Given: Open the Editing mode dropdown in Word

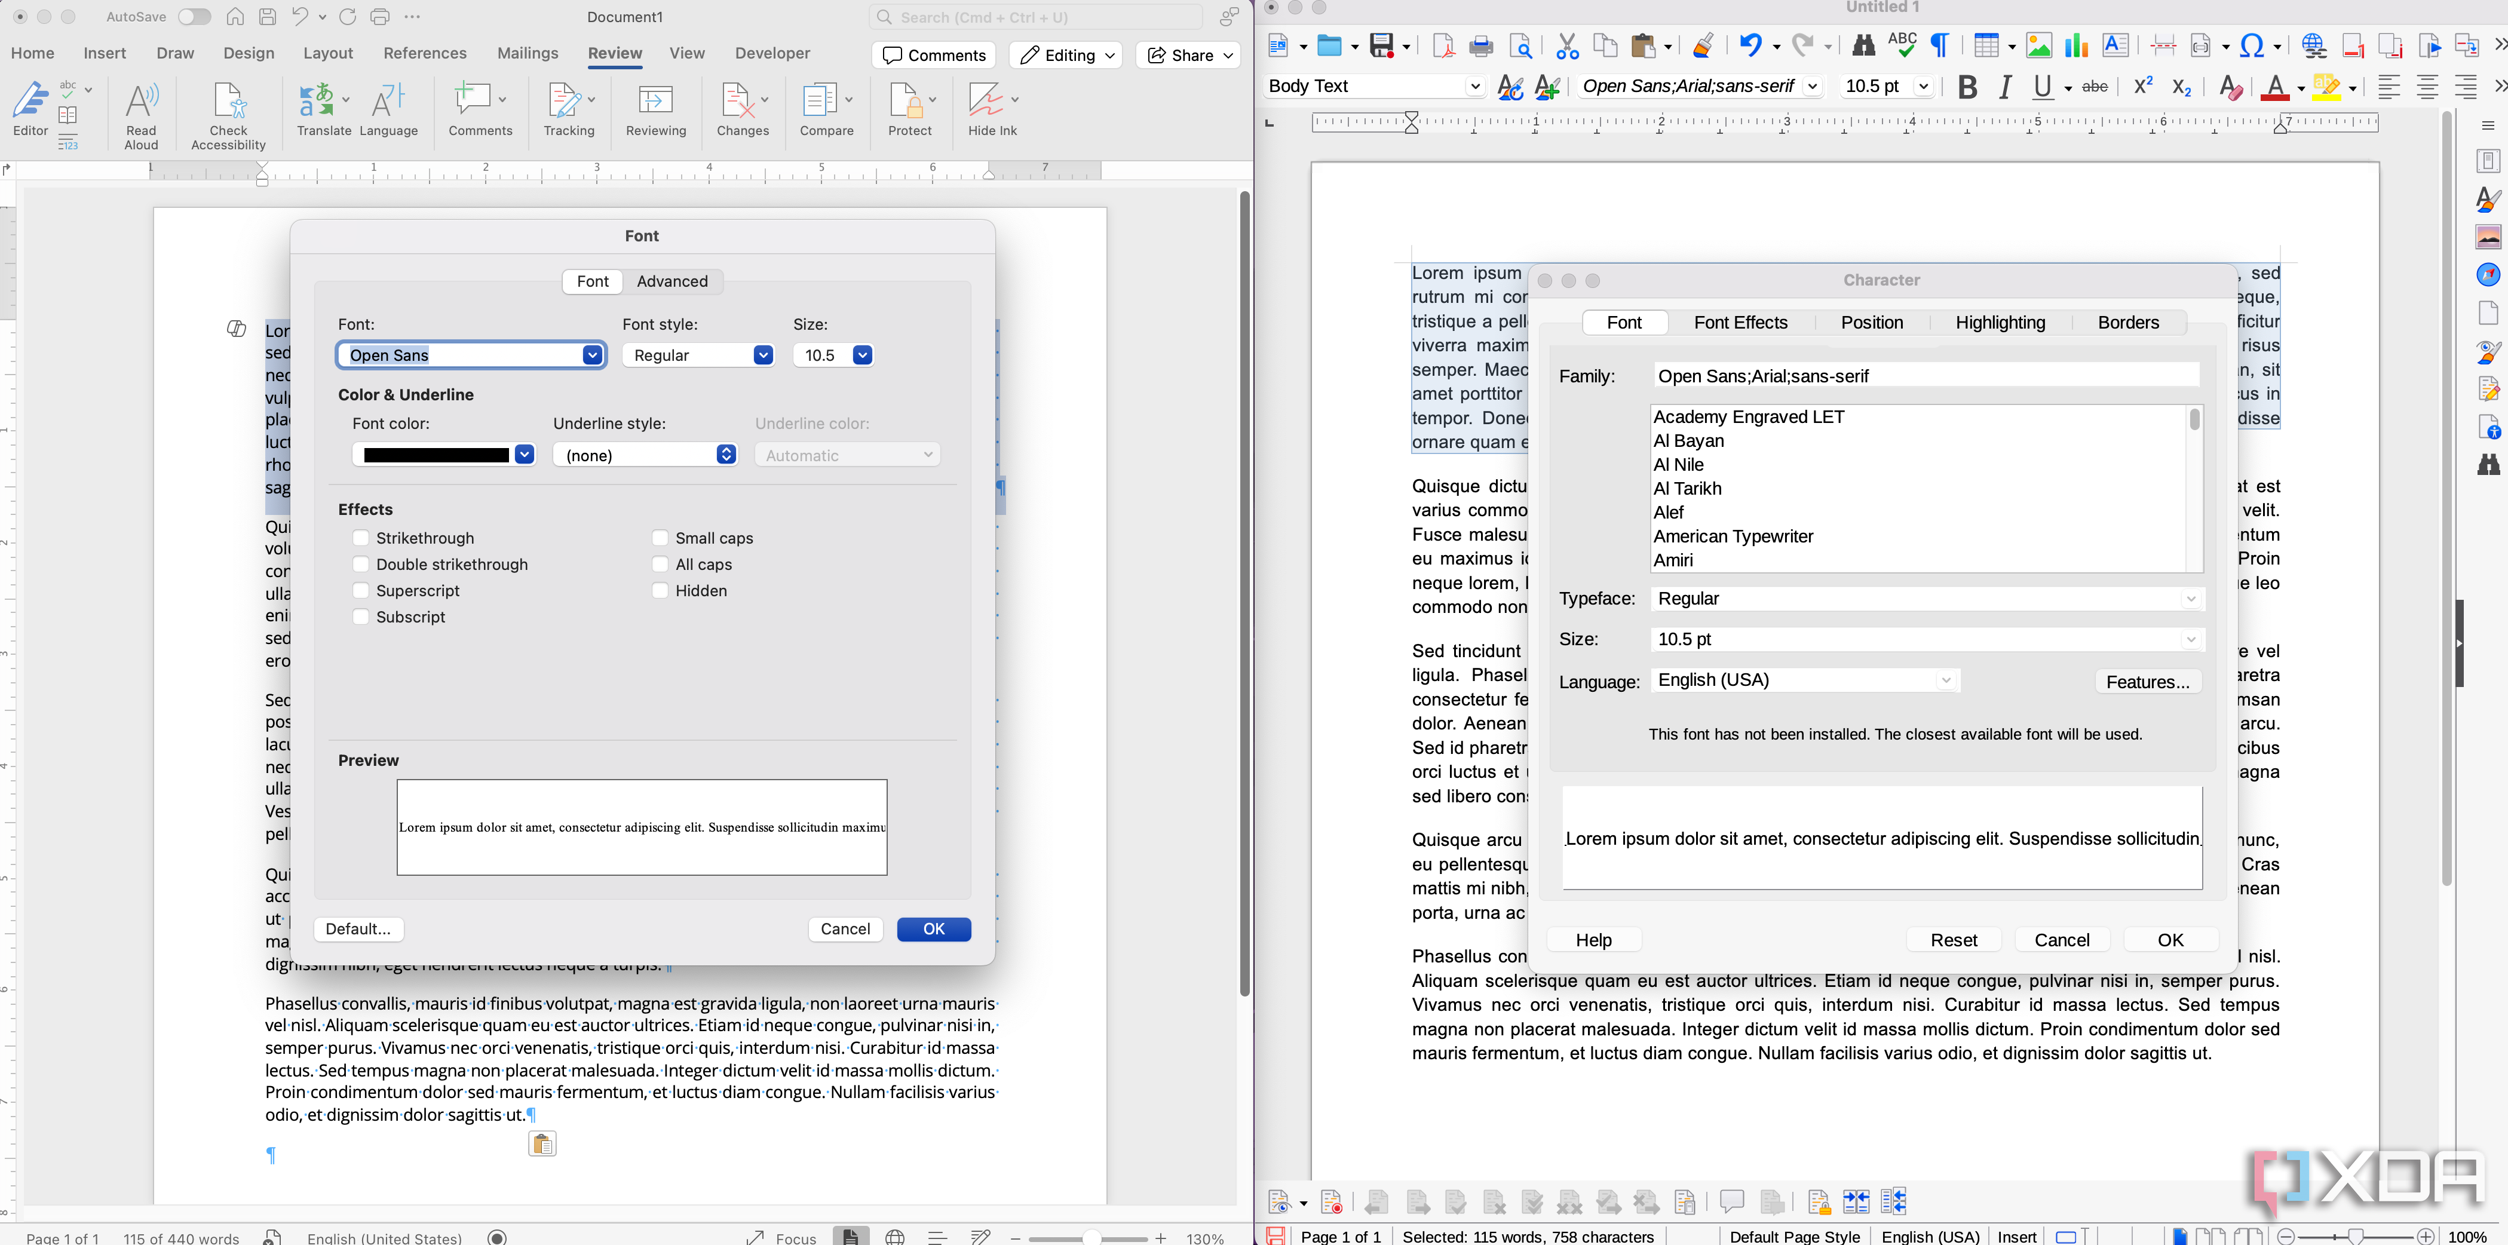Looking at the screenshot, I should pyautogui.click(x=1066, y=56).
